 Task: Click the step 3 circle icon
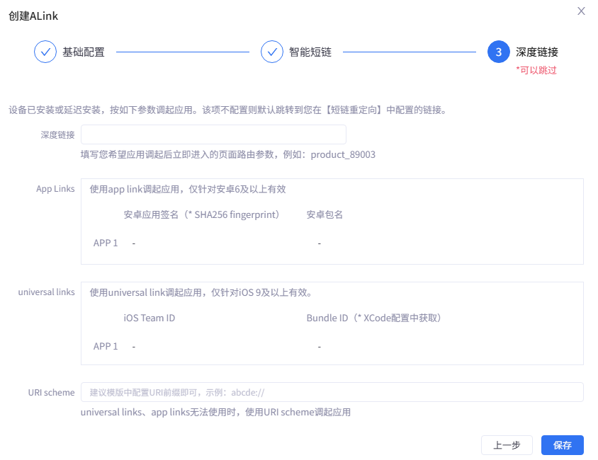[499, 52]
